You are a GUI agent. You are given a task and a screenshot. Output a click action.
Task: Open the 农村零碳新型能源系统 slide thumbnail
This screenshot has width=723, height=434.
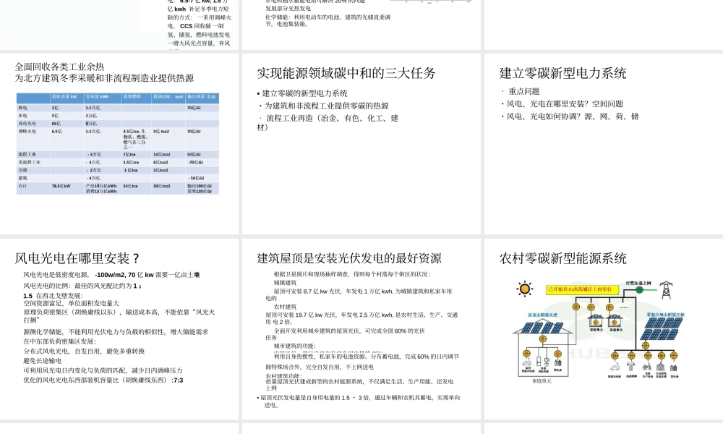pyautogui.click(x=604, y=329)
